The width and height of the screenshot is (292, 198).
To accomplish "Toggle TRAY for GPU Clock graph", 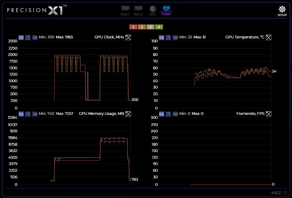I will pyautogui.click(x=35, y=37).
